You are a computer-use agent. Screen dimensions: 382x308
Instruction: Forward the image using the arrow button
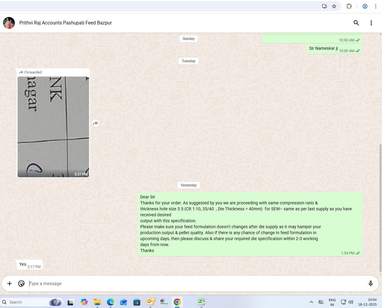coord(95,123)
